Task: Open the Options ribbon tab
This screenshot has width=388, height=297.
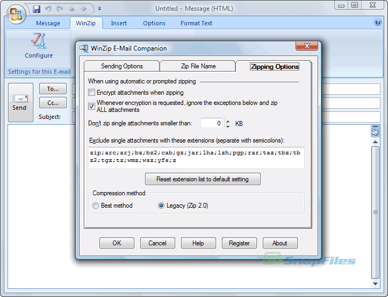Action: 154,23
